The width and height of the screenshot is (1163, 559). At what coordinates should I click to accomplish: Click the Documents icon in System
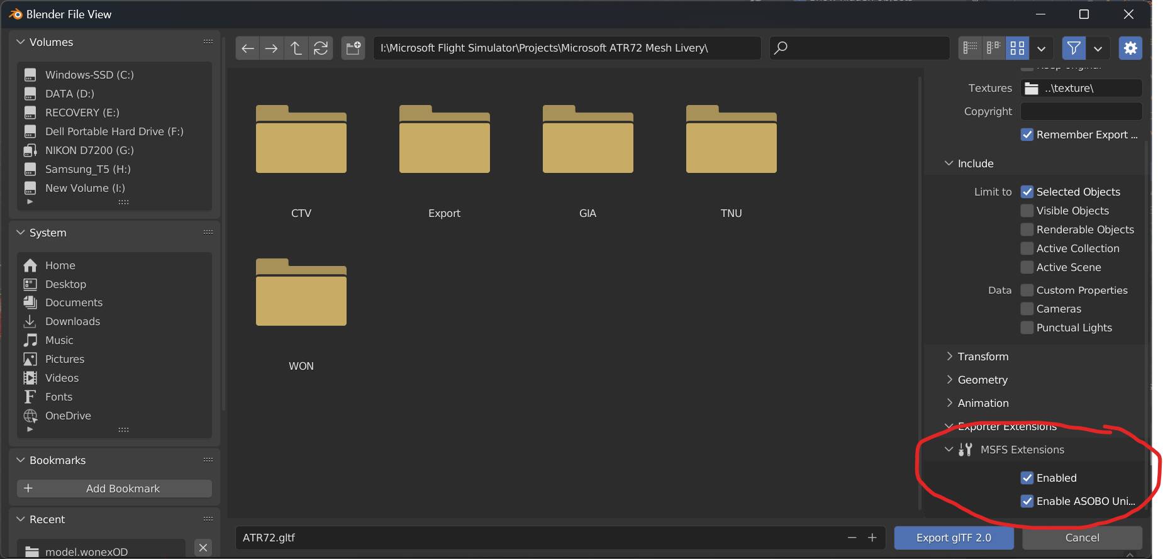[x=30, y=302]
